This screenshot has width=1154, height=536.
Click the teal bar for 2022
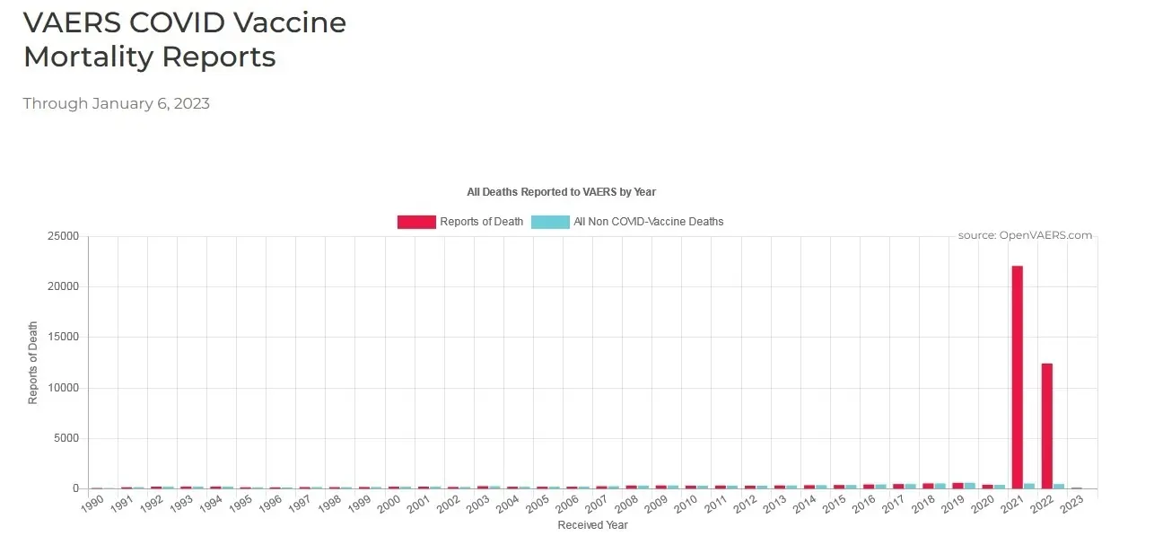pyautogui.click(x=1059, y=486)
